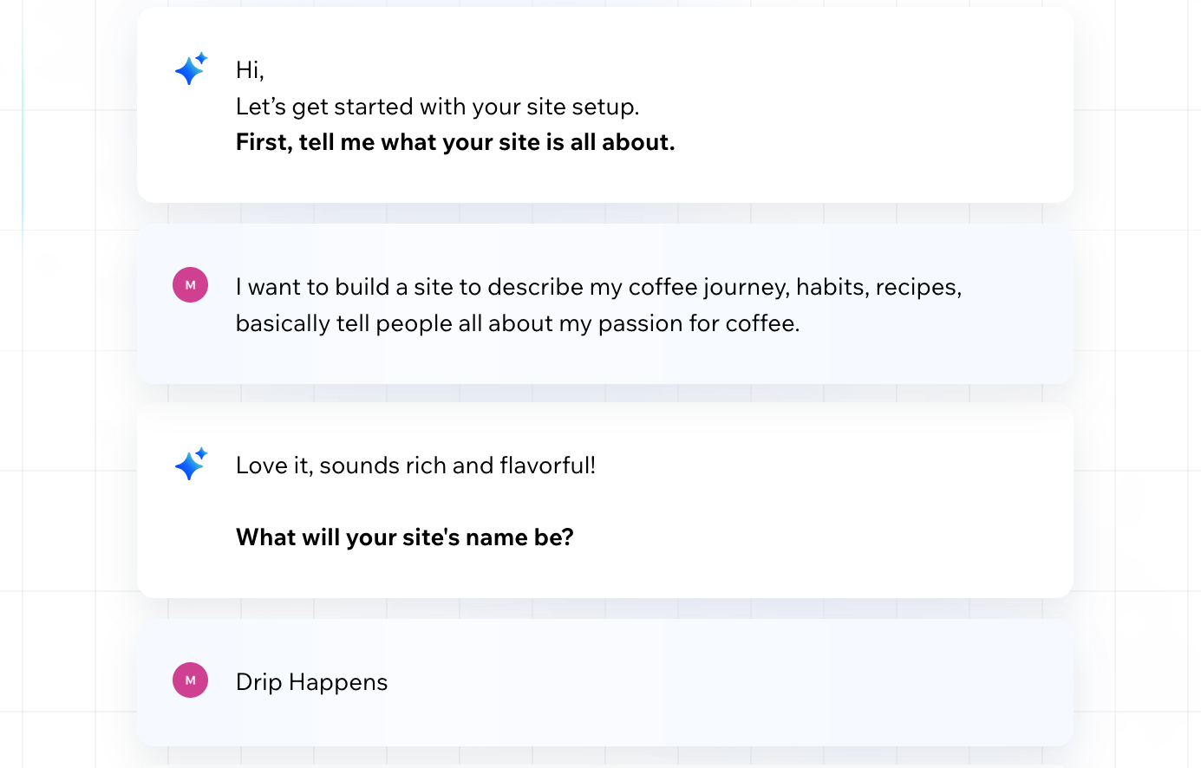Select the user initial badge in the last bubble
Image resolution: width=1201 pixels, height=768 pixels.
coord(190,680)
